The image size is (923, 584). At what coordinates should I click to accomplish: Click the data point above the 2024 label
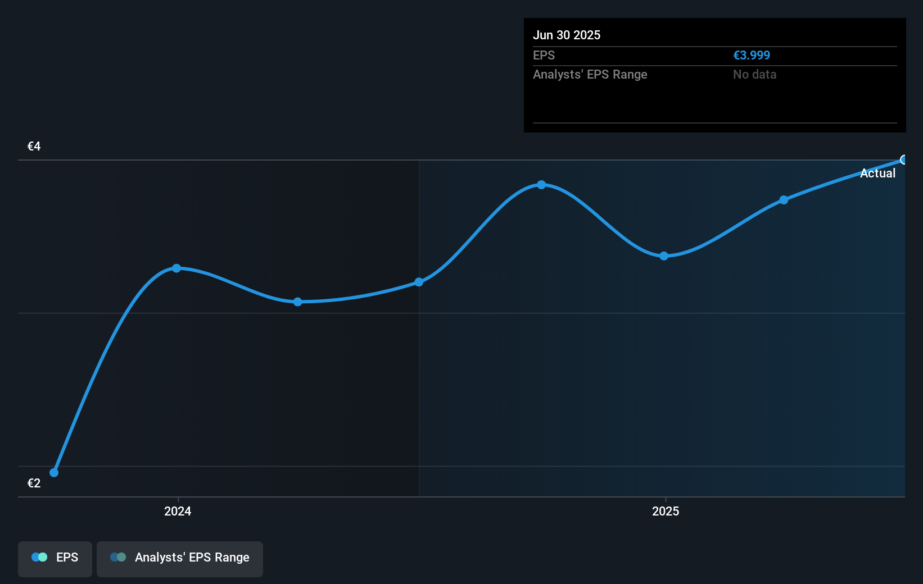177,268
